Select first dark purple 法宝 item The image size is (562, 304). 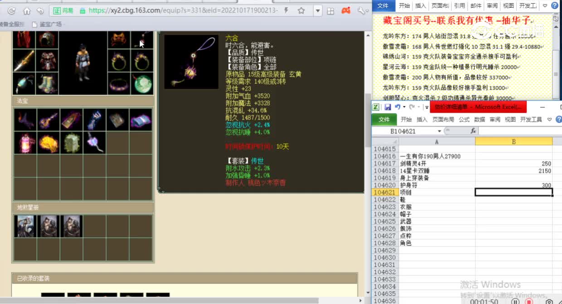[25, 119]
